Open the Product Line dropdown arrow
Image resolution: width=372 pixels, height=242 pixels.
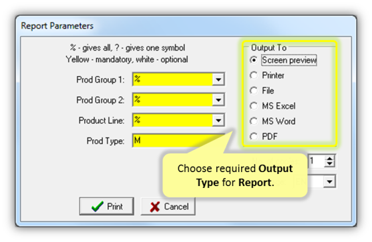coord(218,120)
